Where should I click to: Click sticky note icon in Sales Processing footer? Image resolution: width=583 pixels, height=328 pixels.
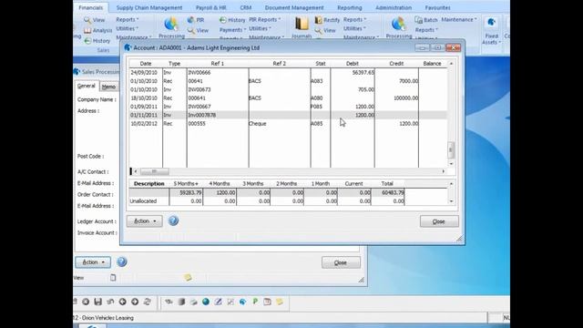pos(188,277)
